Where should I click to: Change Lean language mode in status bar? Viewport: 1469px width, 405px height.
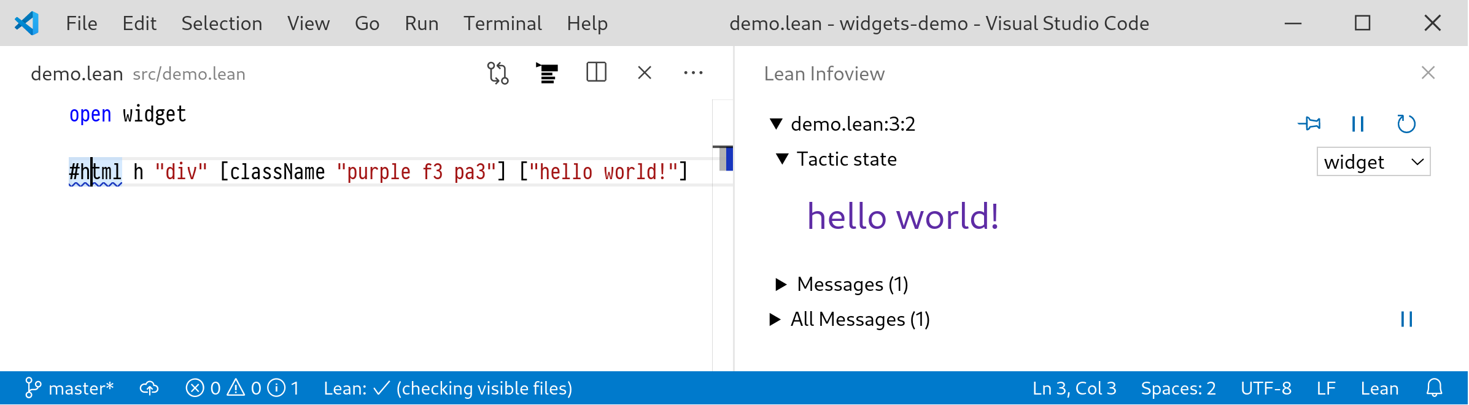[1379, 388]
